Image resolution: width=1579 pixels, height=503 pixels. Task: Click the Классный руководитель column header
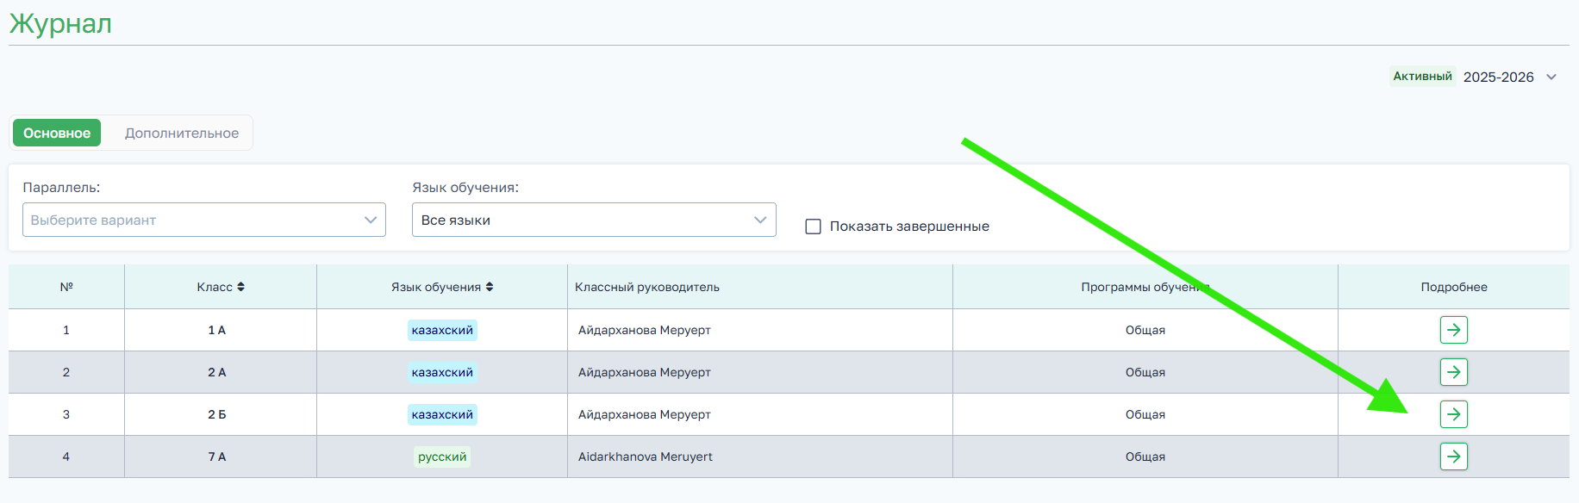pyautogui.click(x=647, y=287)
